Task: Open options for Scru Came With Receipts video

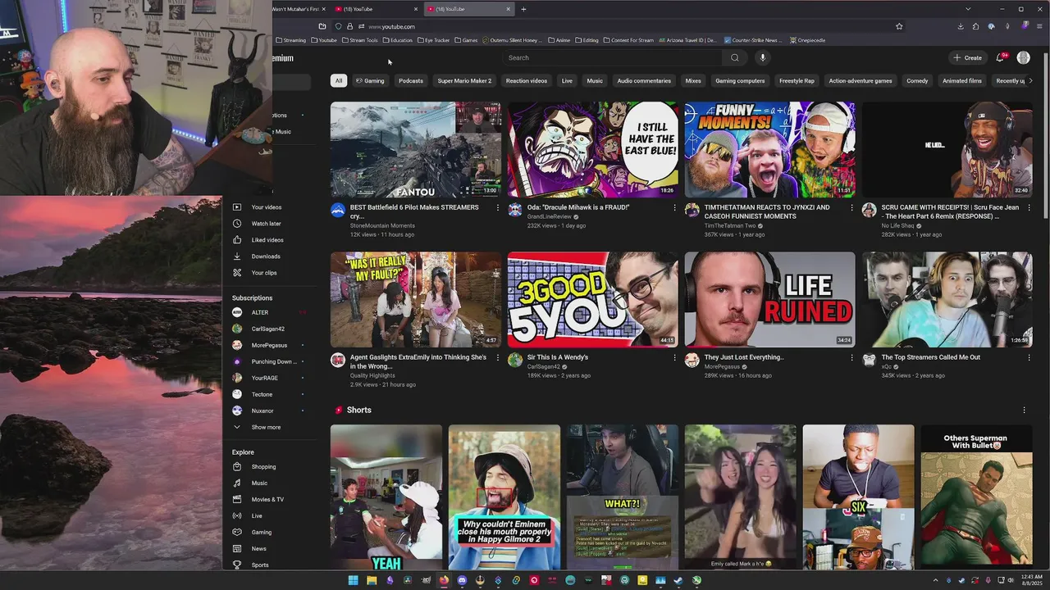Action: coord(1029,208)
